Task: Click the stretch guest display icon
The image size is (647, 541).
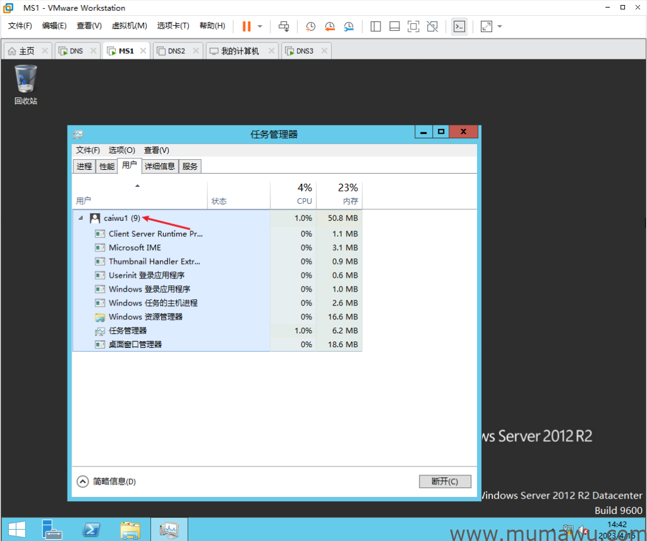Action: [x=487, y=27]
